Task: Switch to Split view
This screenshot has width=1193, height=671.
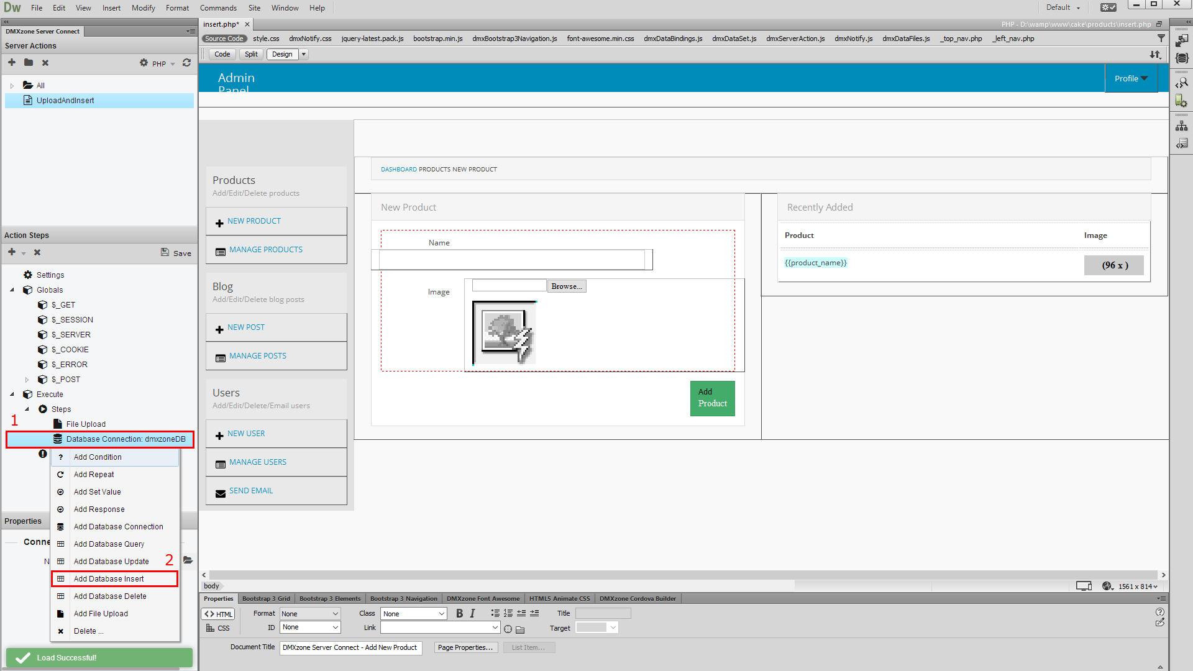Action: coord(251,54)
